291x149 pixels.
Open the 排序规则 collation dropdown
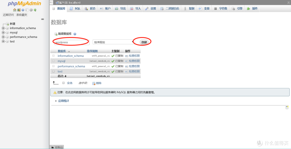[x=113, y=42]
